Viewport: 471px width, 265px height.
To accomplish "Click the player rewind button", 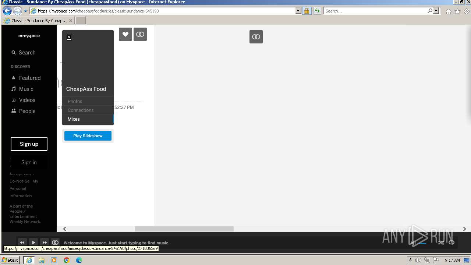I will 22,243.
